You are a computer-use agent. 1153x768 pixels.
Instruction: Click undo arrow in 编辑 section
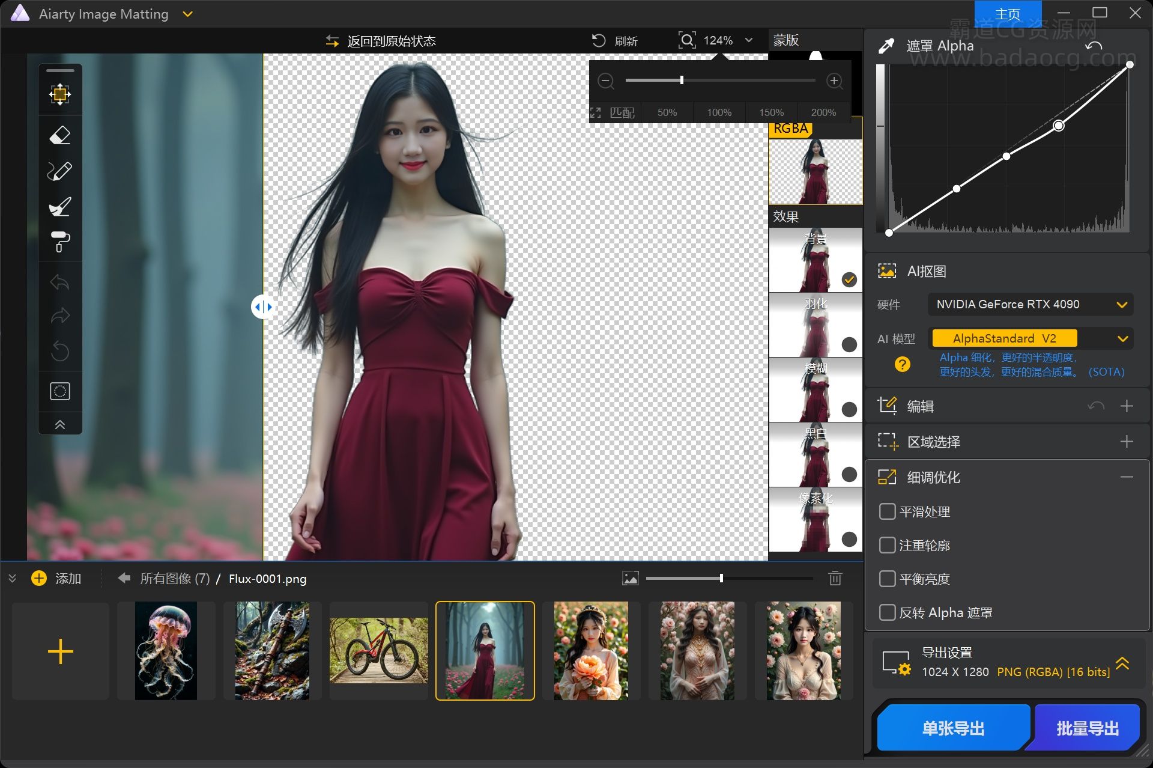pyautogui.click(x=1095, y=406)
